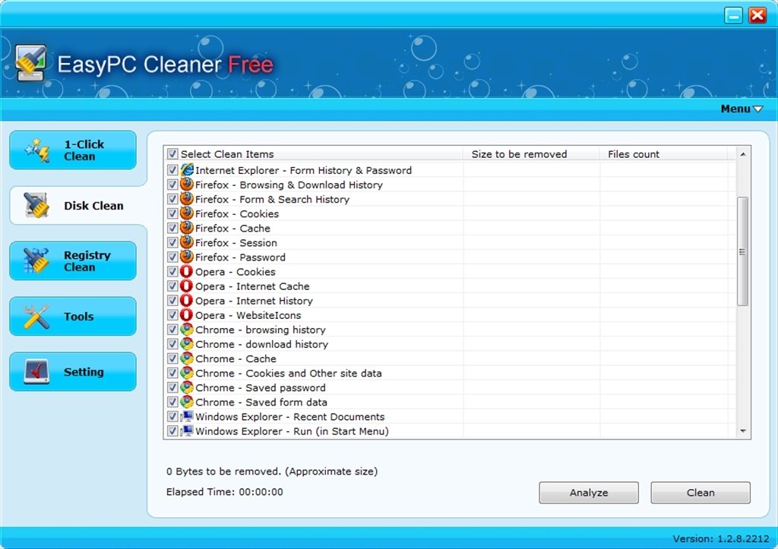Click the list scroll down arrow

pos(743,431)
